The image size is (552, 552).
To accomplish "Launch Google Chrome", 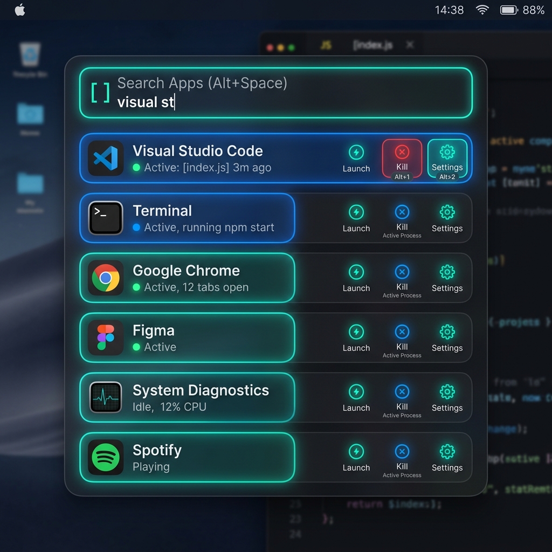I will (356, 278).
